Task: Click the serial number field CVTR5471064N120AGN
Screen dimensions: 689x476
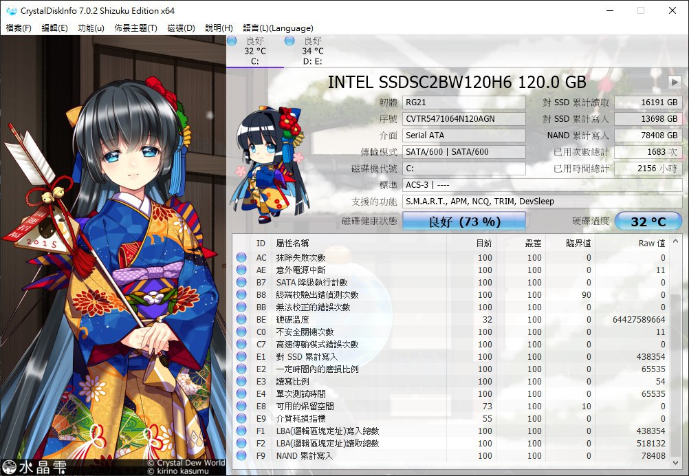Action: [x=464, y=119]
